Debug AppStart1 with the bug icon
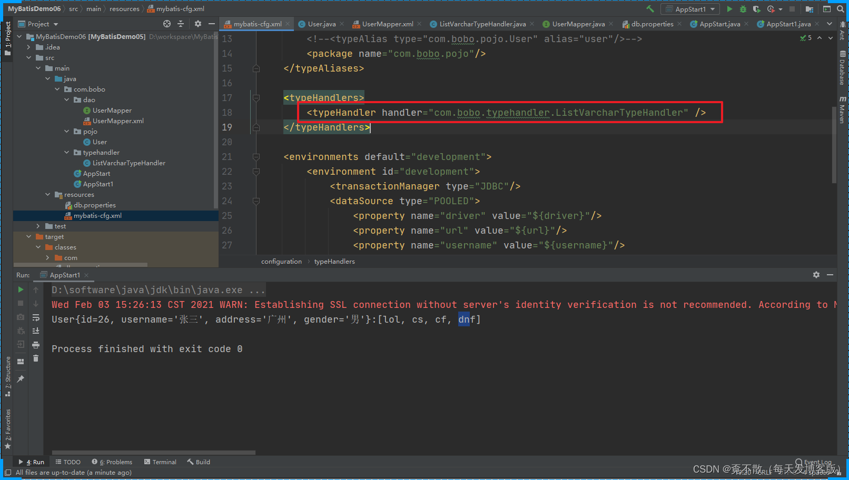Image resolution: width=849 pixels, height=480 pixels. click(x=743, y=9)
